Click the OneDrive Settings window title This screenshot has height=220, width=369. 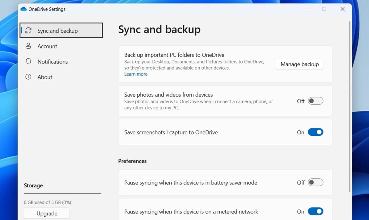(x=47, y=9)
